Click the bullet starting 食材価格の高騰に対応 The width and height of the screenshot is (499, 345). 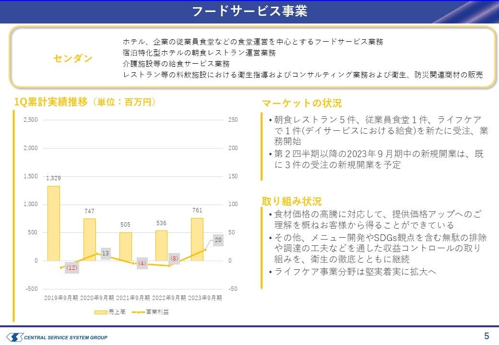pyautogui.click(x=375, y=219)
